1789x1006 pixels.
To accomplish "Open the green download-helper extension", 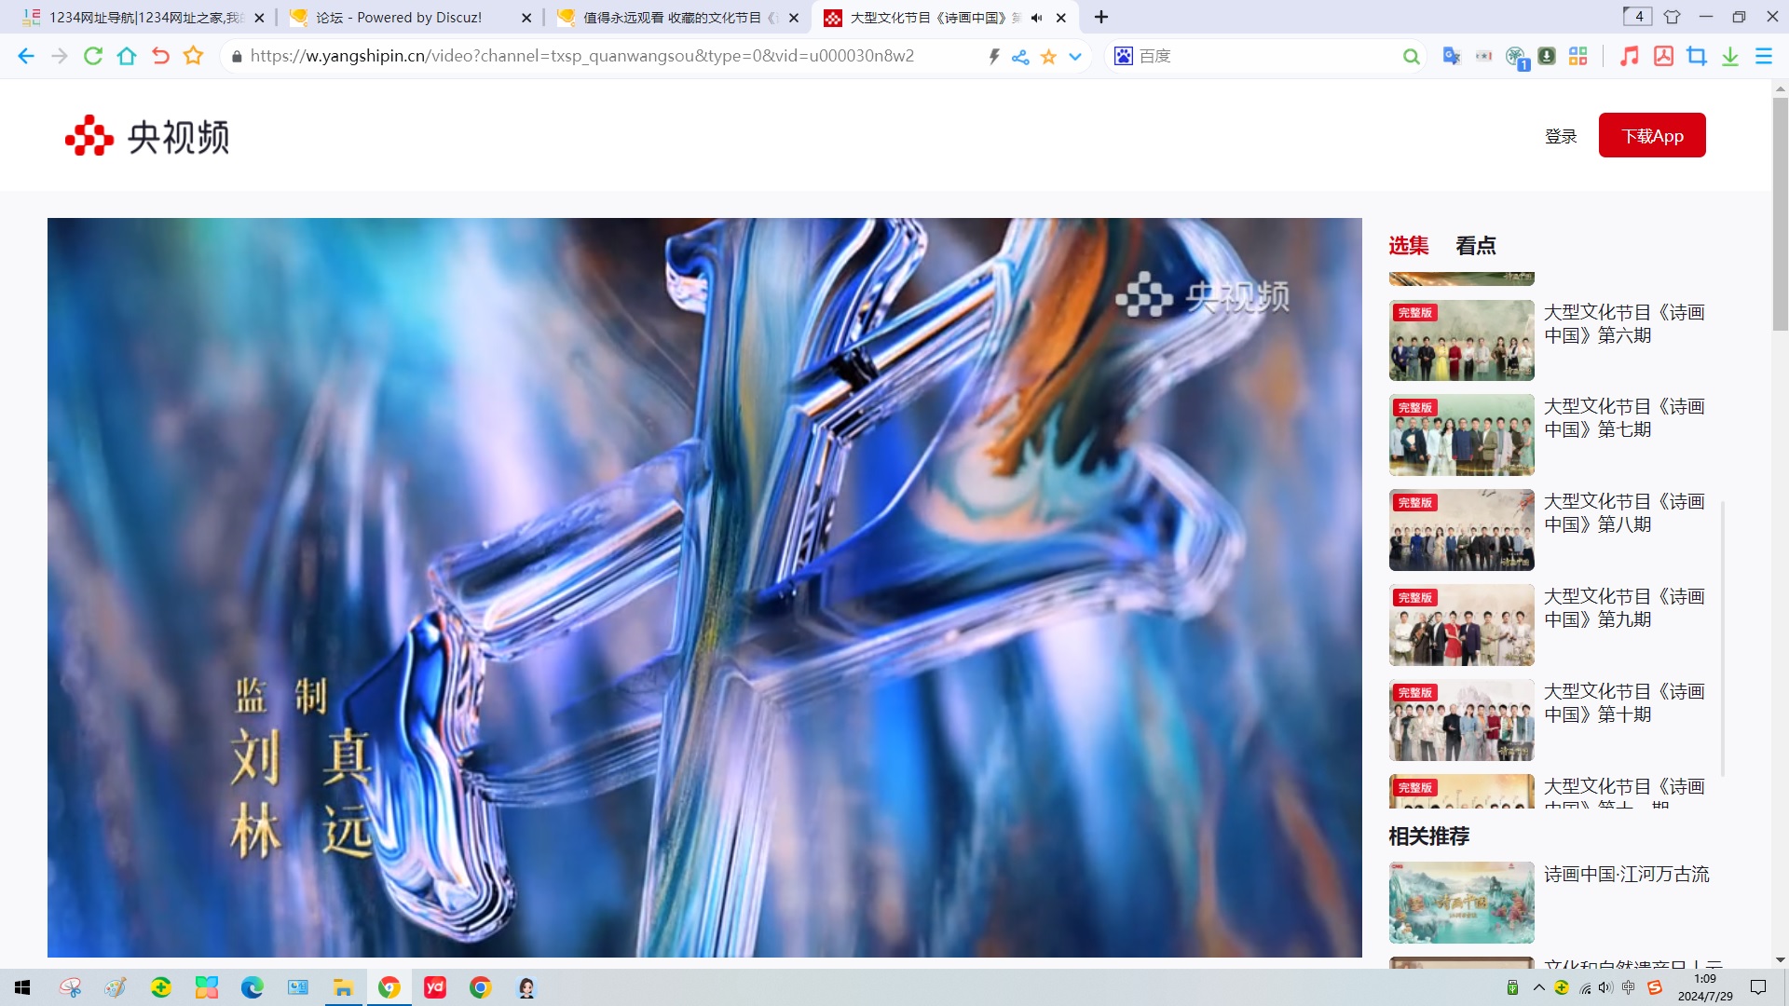I will [1547, 56].
